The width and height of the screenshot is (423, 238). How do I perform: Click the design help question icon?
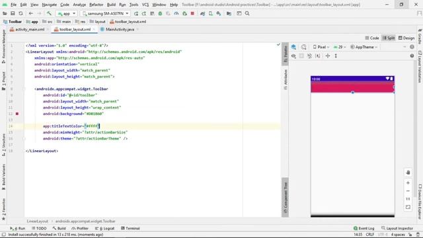click(x=412, y=56)
